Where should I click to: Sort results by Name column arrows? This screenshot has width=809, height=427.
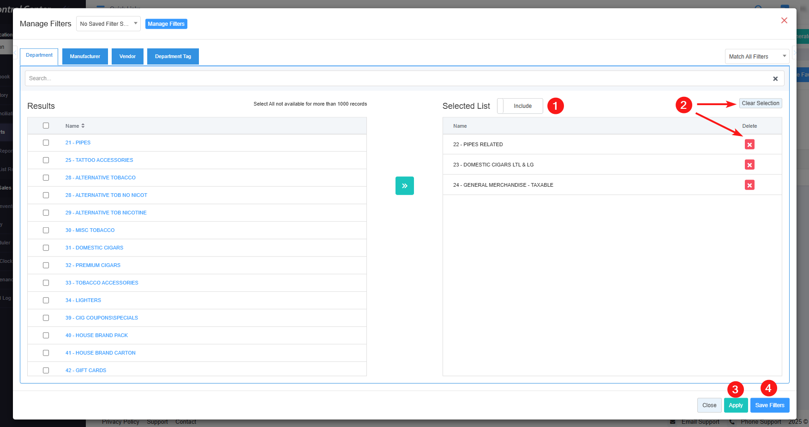point(83,126)
